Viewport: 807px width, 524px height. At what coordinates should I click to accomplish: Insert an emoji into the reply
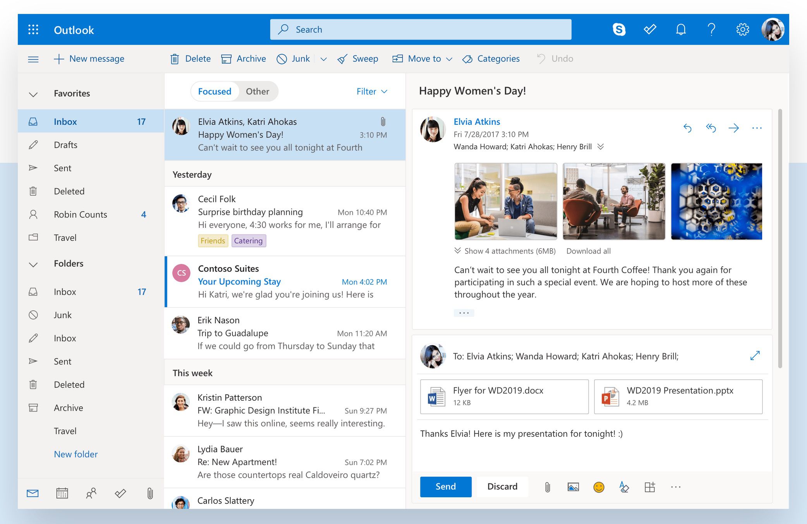[x=599, y=487]
